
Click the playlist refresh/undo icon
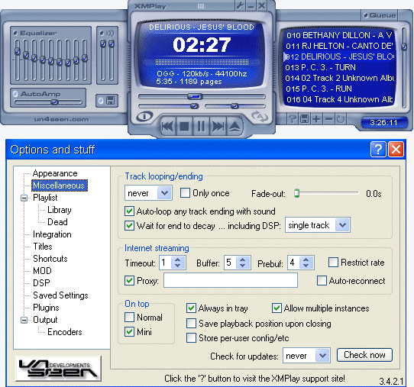point(341,119)
